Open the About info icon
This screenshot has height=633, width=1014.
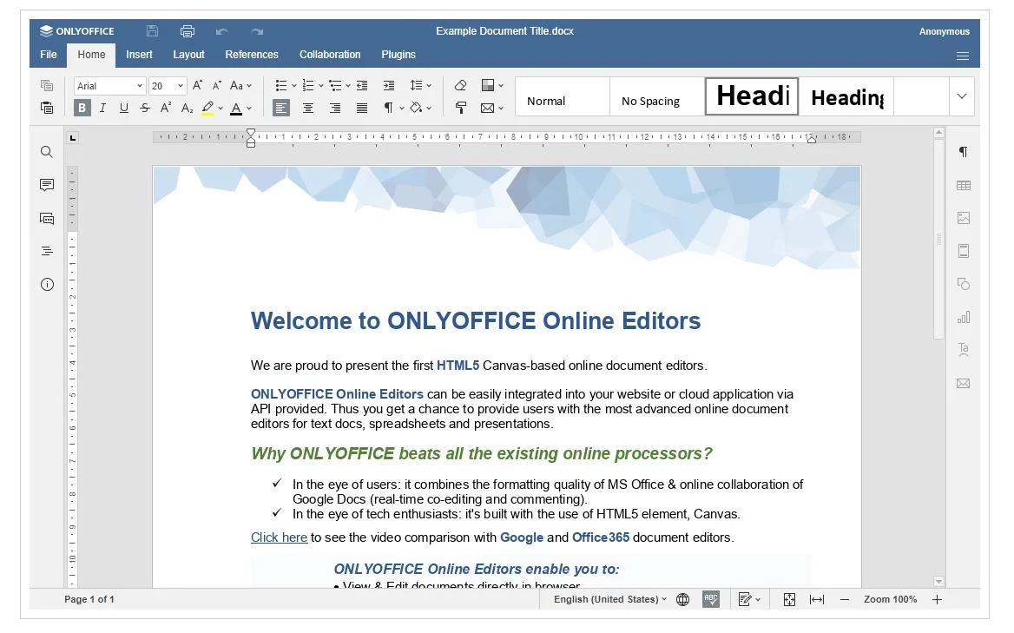pos(47,285)
